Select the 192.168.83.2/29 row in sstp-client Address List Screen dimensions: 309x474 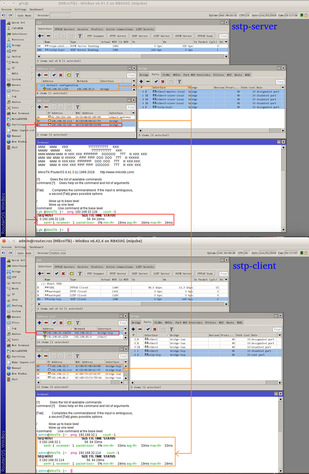tap(80, 337)
